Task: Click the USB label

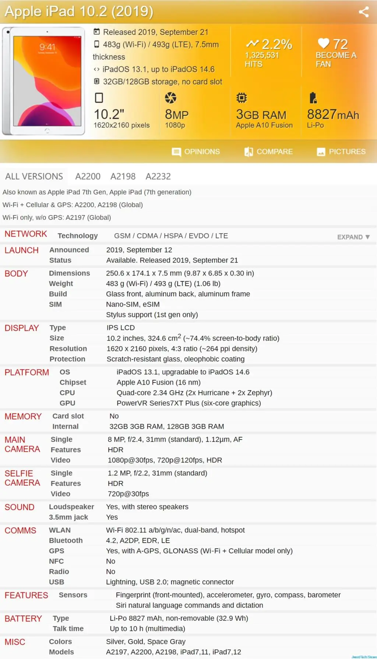Action: coord(56,582)
